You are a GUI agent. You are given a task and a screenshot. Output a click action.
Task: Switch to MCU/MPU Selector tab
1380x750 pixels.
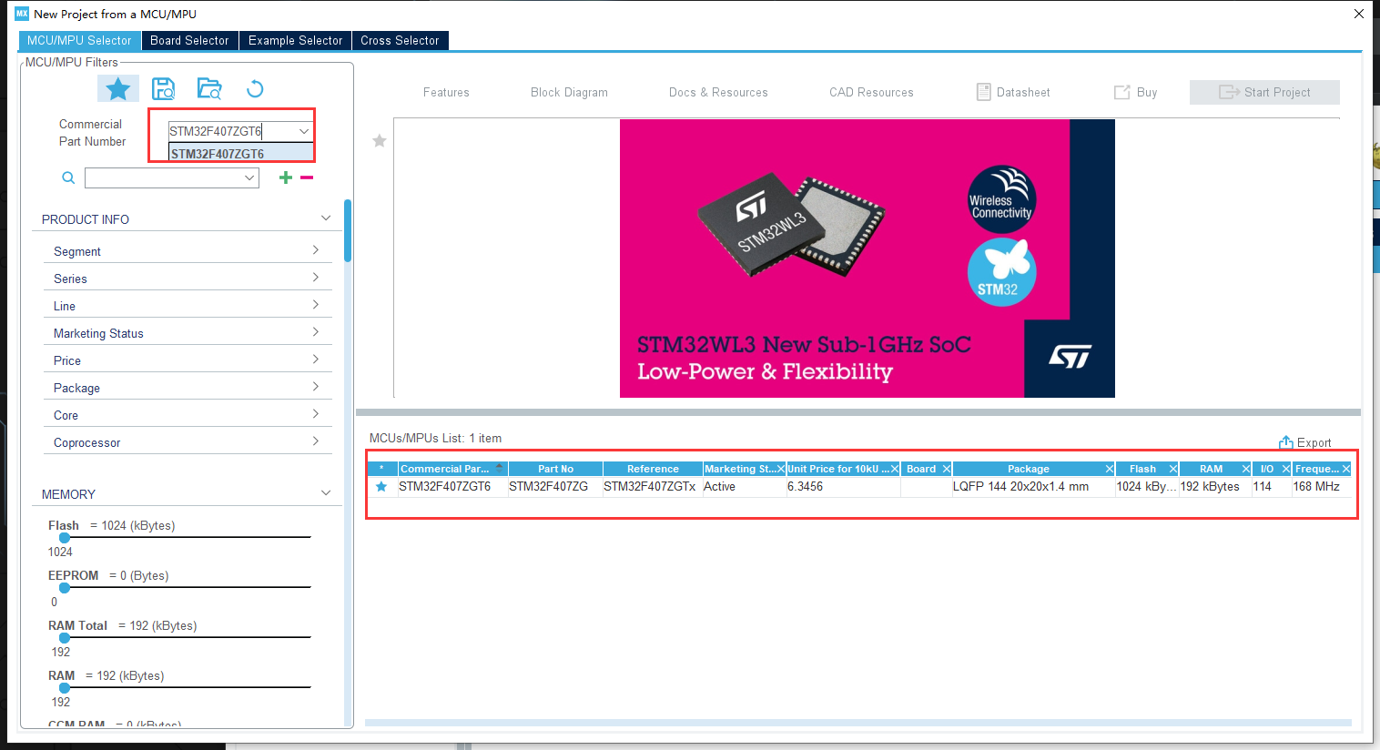coord(80,40)
